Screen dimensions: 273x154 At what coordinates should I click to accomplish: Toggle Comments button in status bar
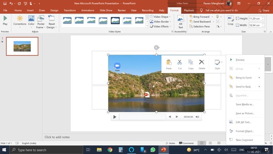pos(186,143)
